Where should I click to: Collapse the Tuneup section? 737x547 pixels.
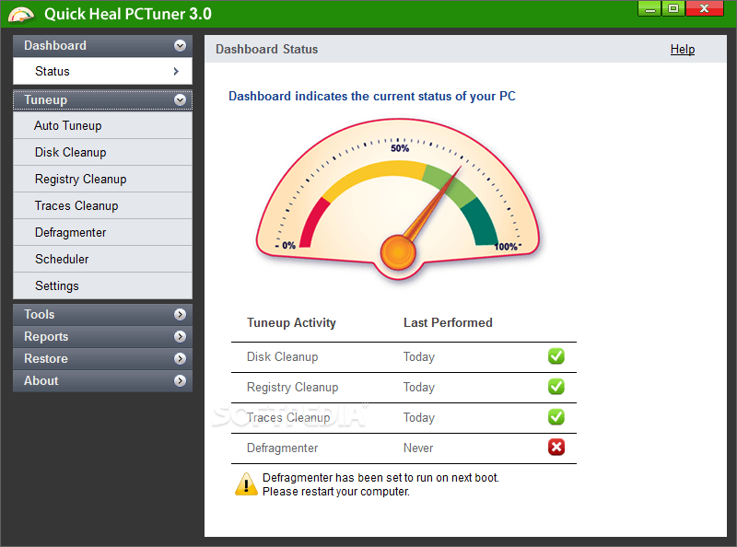(x=181, y=99)
